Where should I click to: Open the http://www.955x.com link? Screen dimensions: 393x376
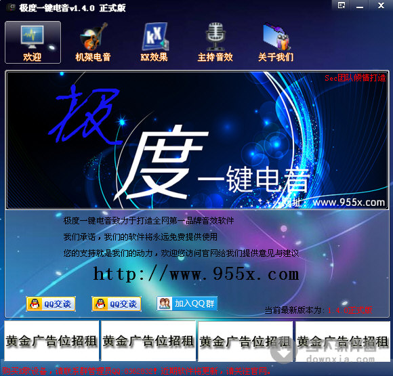point(196,274)
